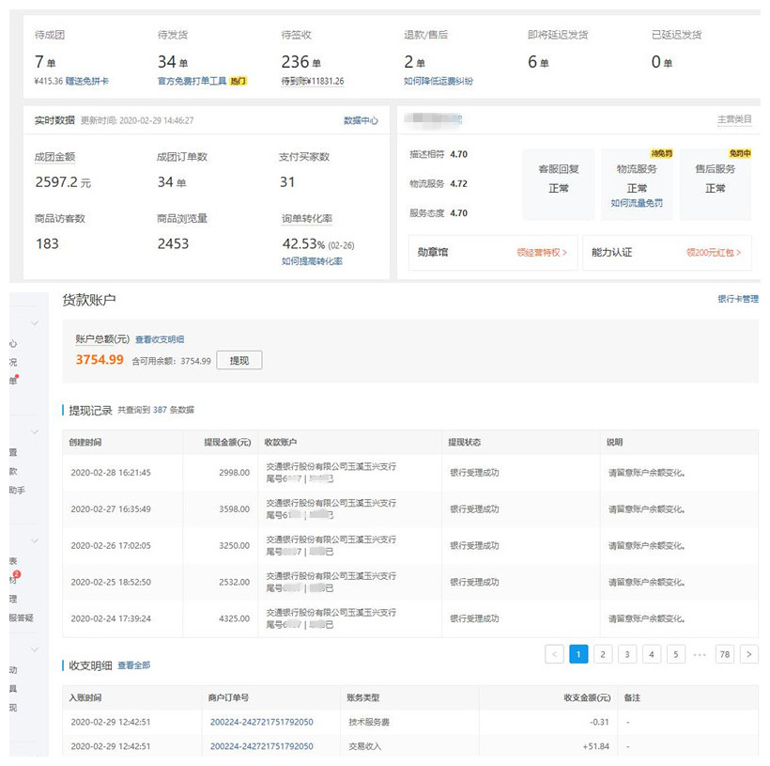Jump to page 78 of withdrawal records

click(724, 654)
